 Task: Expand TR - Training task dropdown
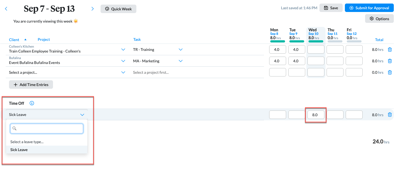click(181, 50)
